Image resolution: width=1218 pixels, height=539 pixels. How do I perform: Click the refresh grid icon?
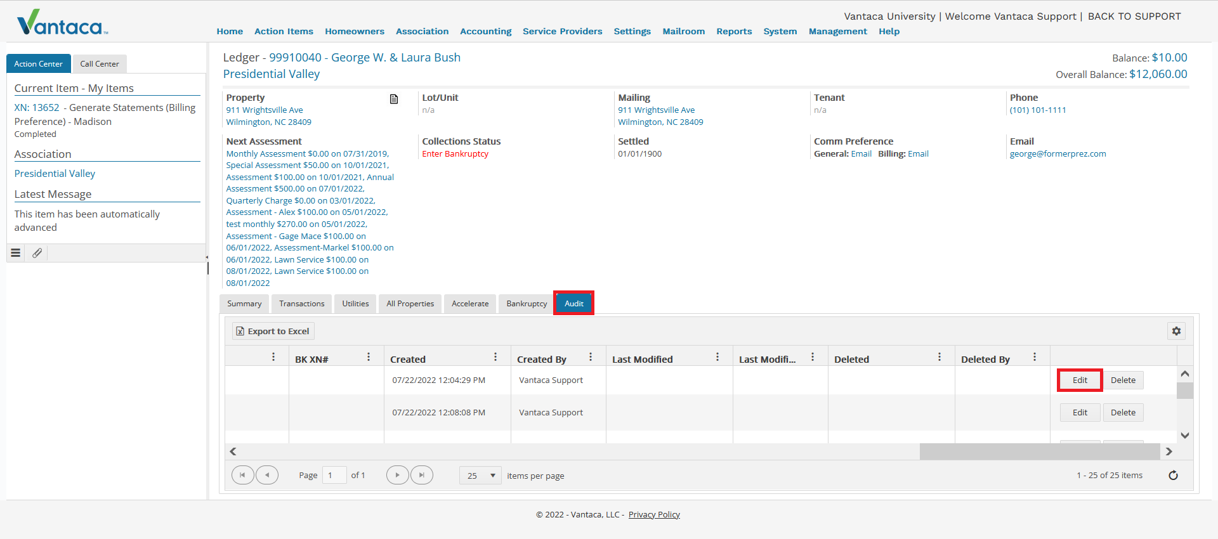tap(1173, 475)
